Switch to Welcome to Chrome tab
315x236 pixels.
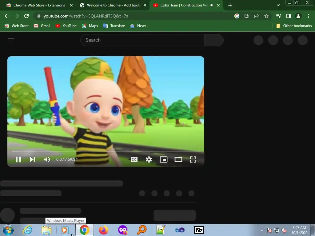point(113,5)
